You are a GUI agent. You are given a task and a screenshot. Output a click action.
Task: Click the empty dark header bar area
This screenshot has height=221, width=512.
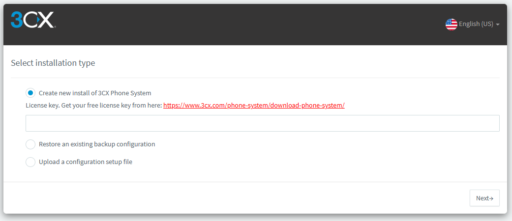248,25
